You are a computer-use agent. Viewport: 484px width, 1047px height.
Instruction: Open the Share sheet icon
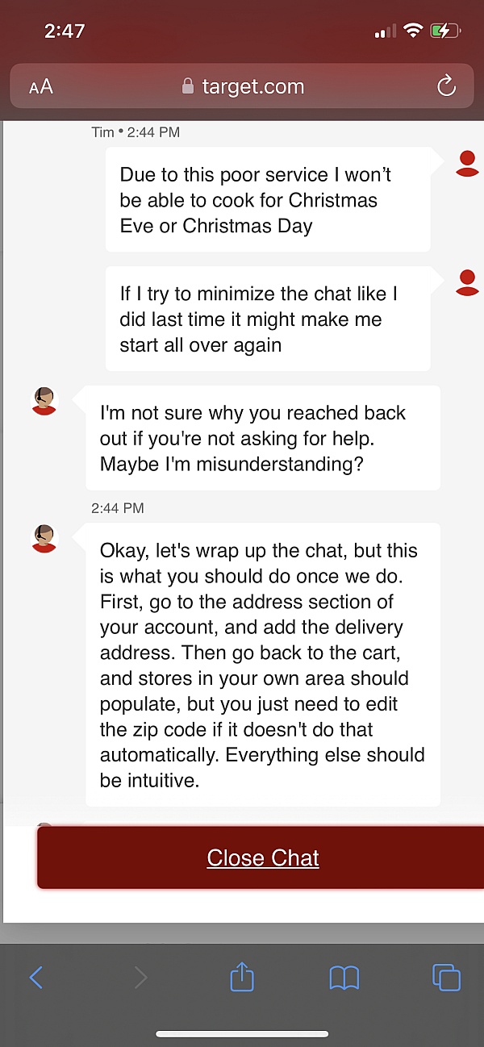point(242,978)
